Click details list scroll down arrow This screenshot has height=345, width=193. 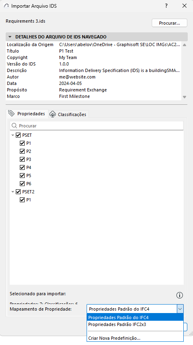185,97
